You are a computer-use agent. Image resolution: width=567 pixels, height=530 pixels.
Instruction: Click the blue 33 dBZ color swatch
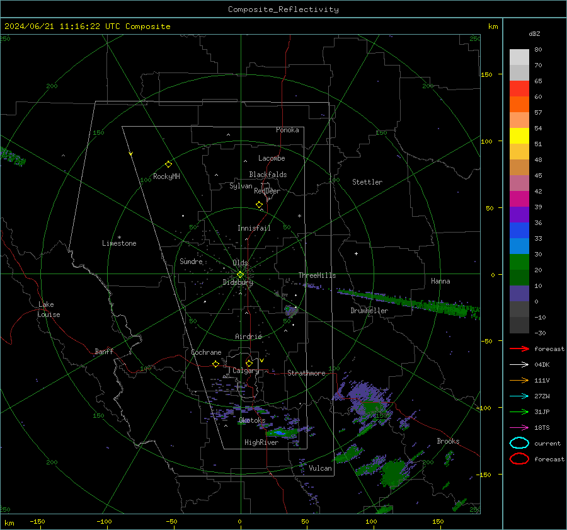click(519, 230)
